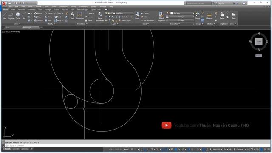
Task: Expand the Draw panel
Action: click(17, 24)
